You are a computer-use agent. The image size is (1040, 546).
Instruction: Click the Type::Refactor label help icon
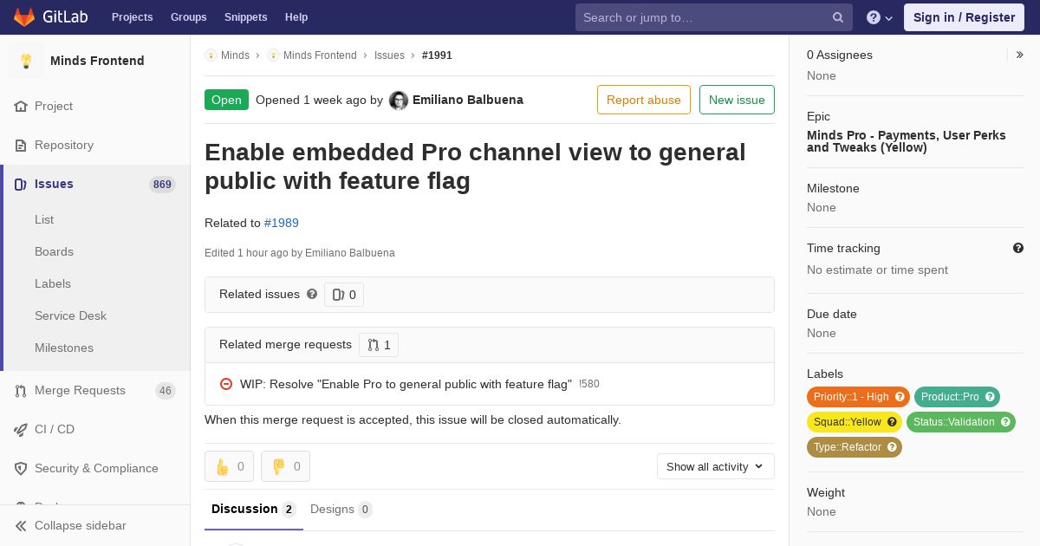click(892, 447)
